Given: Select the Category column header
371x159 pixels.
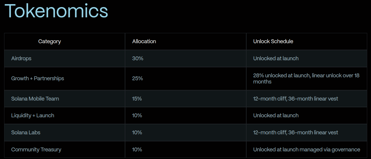Looking at the screenshot, I should pyautogui.click(x=50, y=41).
